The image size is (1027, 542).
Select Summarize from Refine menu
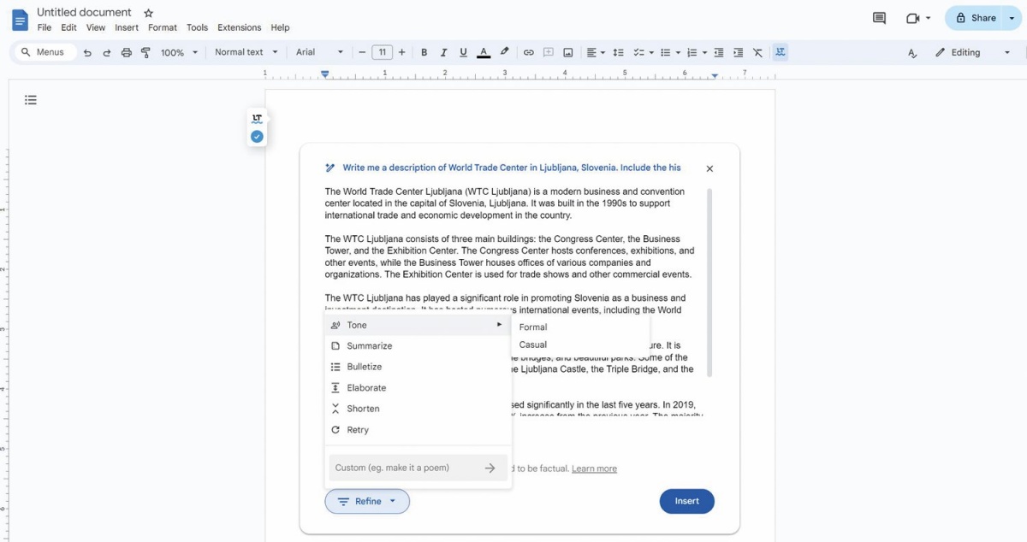tap(418, 345)
